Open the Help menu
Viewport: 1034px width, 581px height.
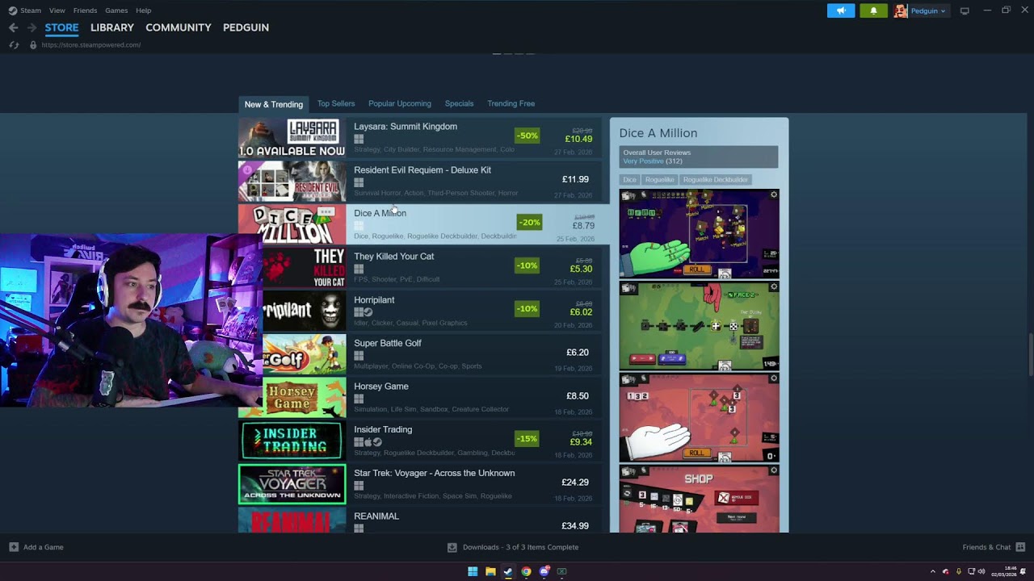(x=144, y=10)
